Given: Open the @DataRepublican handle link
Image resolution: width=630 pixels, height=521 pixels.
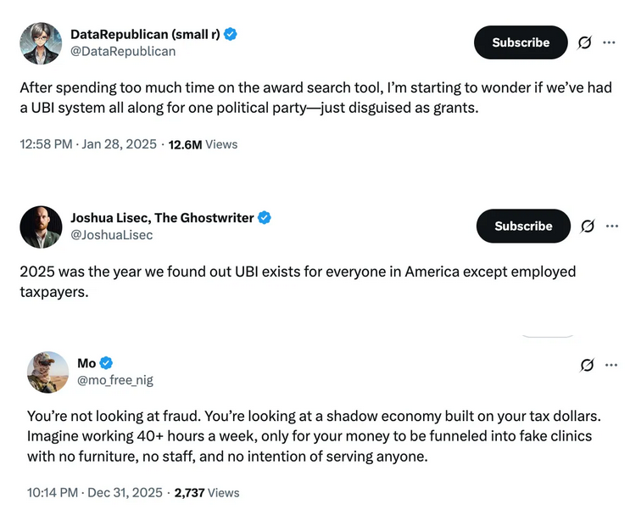Looking at the screenshot, I should click(x=123, y=52).
